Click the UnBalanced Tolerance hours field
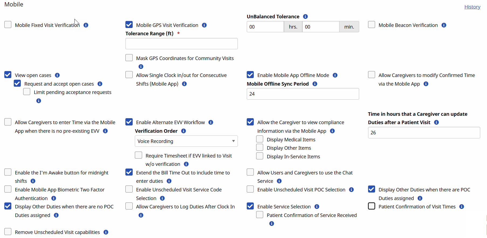The image size is (487, 238). point(265,27)
